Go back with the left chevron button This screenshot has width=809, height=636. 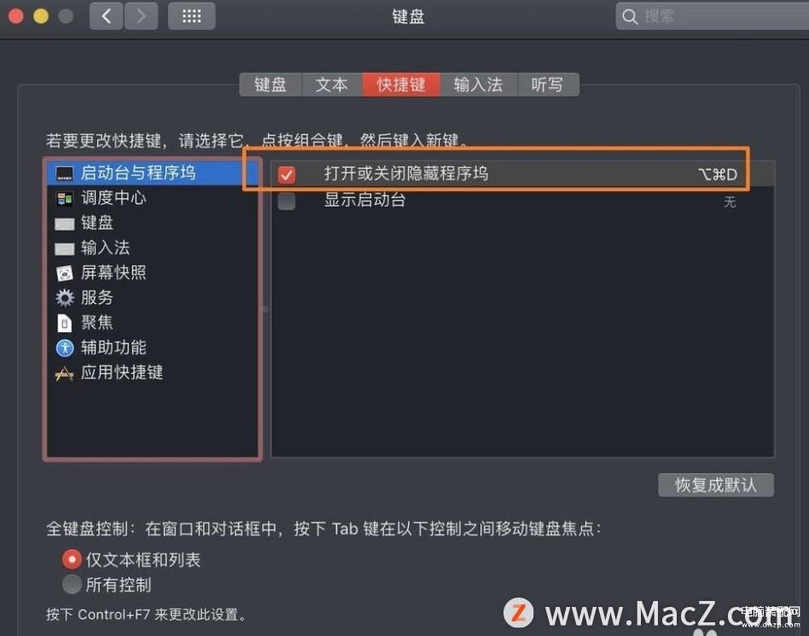coord(107,16)
